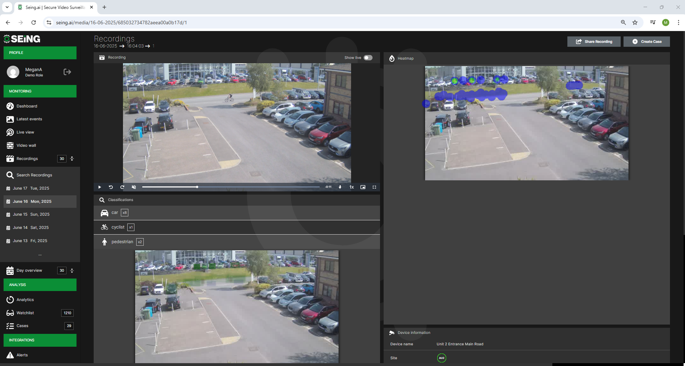Screen dimensions: 685x366
Task: Select Latest events in the sidebar
Action: (x=29, y=119)
